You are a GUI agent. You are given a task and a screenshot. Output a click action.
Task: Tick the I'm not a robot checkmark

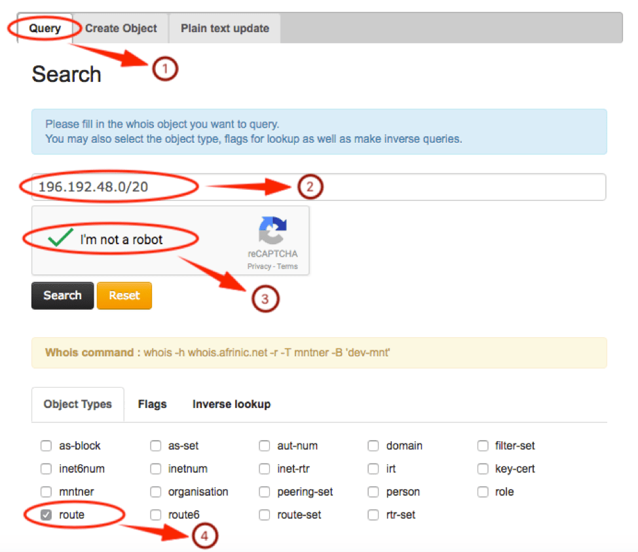pos(60,239)
